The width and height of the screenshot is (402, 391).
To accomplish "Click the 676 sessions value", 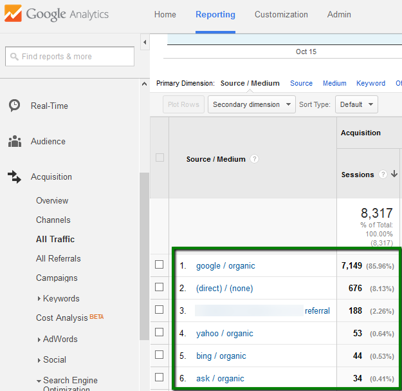I will (x=355, y=288).
